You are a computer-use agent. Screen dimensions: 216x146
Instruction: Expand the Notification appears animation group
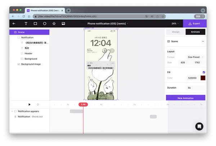[x=12, y=111]
